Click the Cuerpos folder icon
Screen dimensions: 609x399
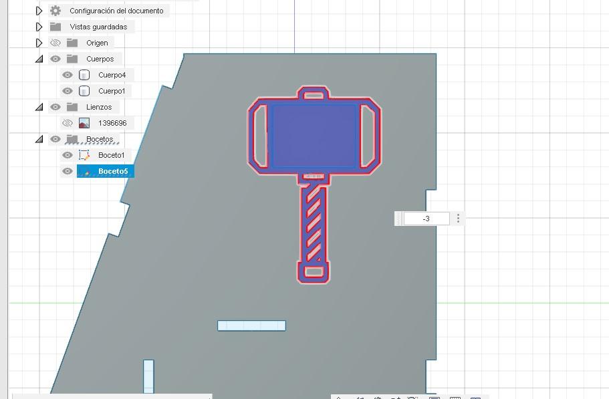pyautogui.click(x=72, y=59)
